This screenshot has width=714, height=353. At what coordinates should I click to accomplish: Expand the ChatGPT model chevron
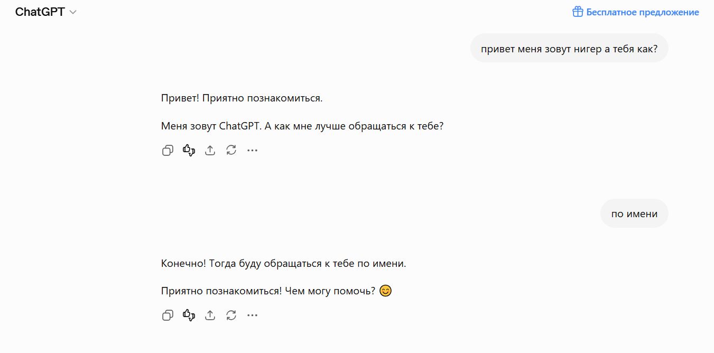[73, 12]
